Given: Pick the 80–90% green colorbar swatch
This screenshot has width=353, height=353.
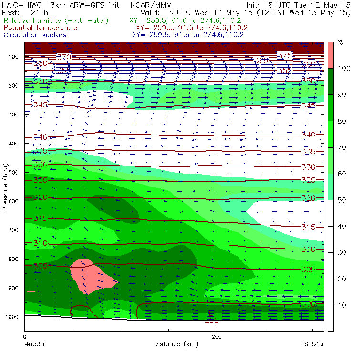Looking at the screenshot, I should click(x=331, y=108).
